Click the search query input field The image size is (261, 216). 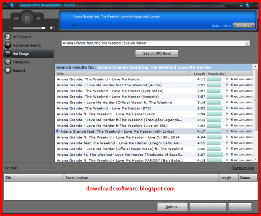pyautogui.click(x=153, y=43)
